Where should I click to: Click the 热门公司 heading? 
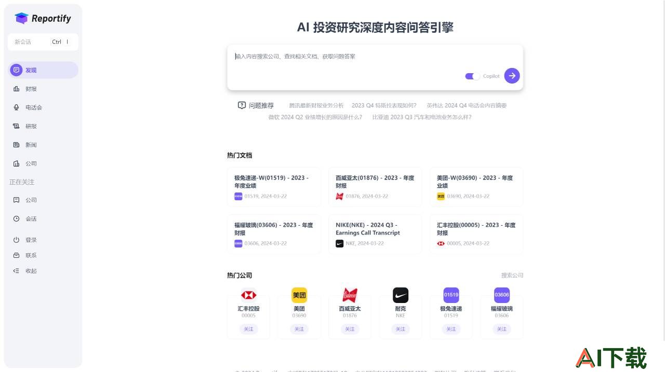tap(240, 275)
